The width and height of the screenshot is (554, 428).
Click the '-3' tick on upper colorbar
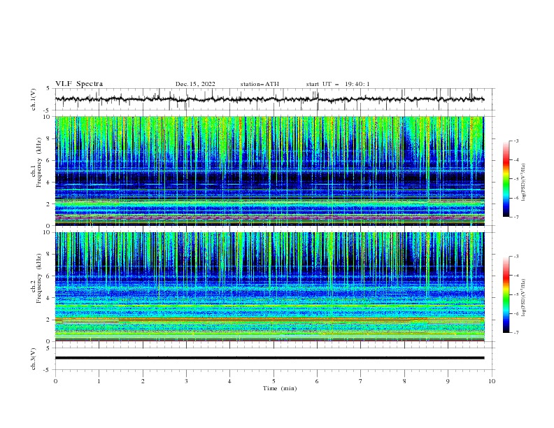tap(516, 141)
